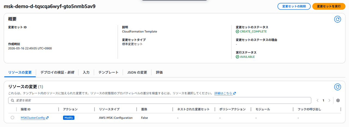Open the JSON の変更 tab
Screen dimensions: 349x127
click(137, 72)
